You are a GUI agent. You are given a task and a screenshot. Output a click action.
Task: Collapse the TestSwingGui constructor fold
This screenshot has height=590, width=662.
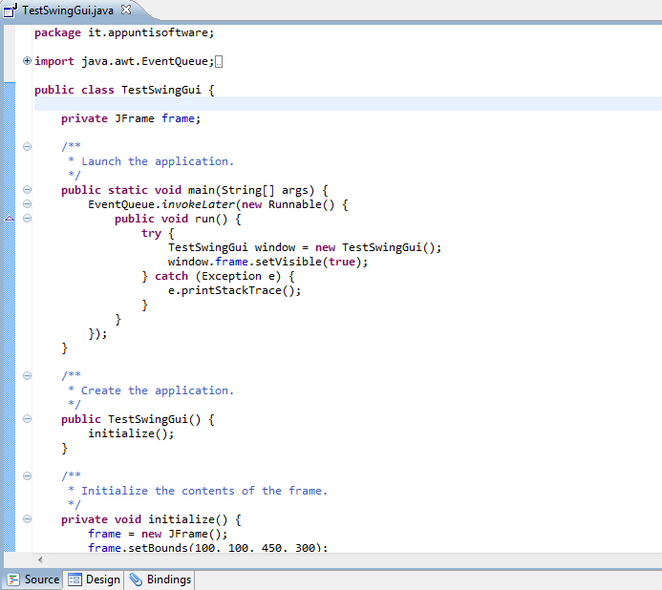27,419
